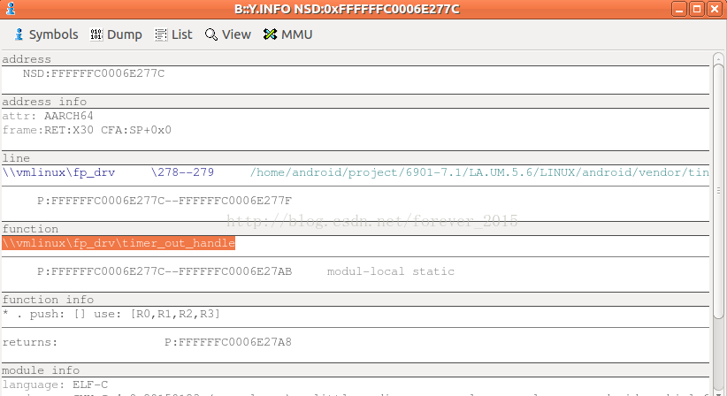The width and height of the screenshot is (727, 396).
Task: Minimize the Y.INFO window
Action: [x=679, y=9]
